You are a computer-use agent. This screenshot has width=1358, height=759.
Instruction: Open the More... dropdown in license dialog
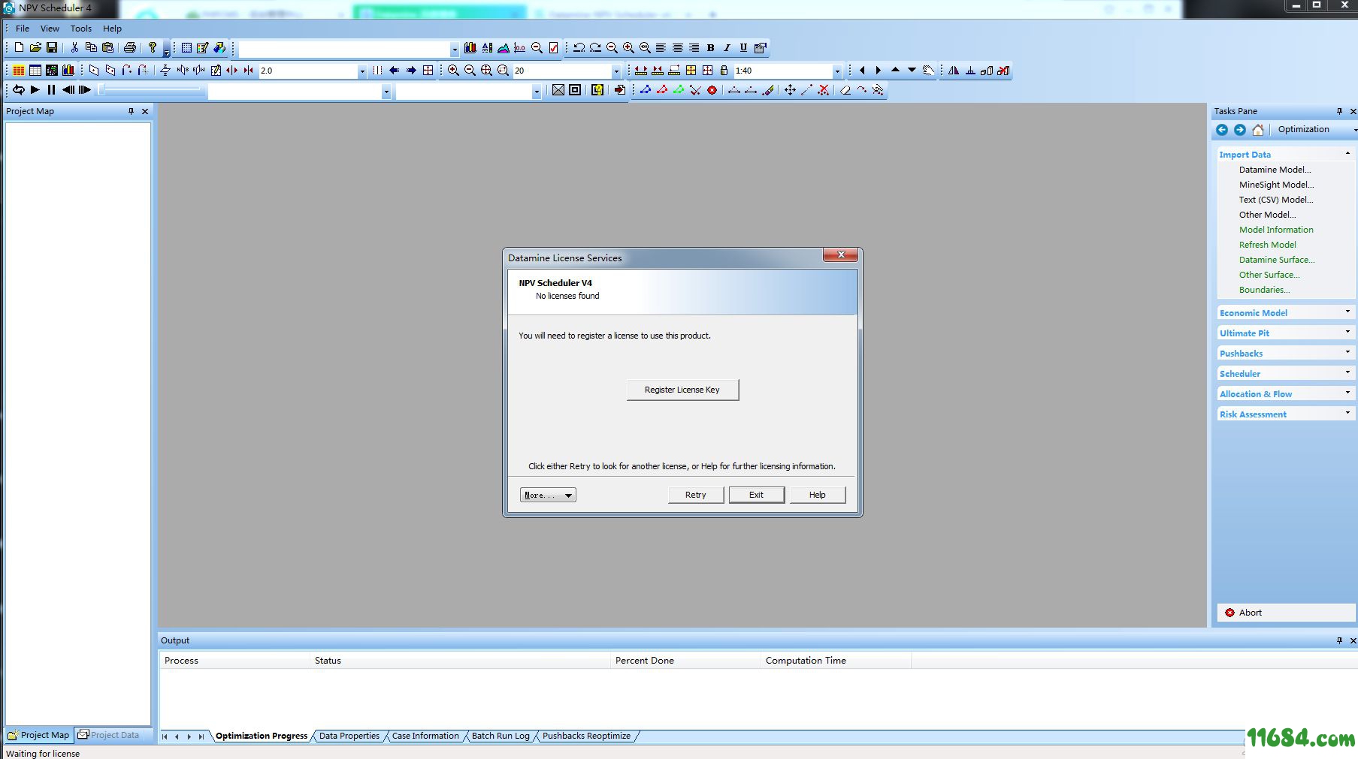pos(548,495)
